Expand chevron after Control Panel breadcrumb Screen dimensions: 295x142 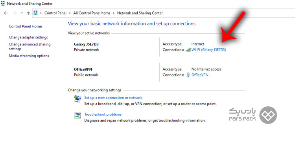pyautogui.click(x=70, y=13)
